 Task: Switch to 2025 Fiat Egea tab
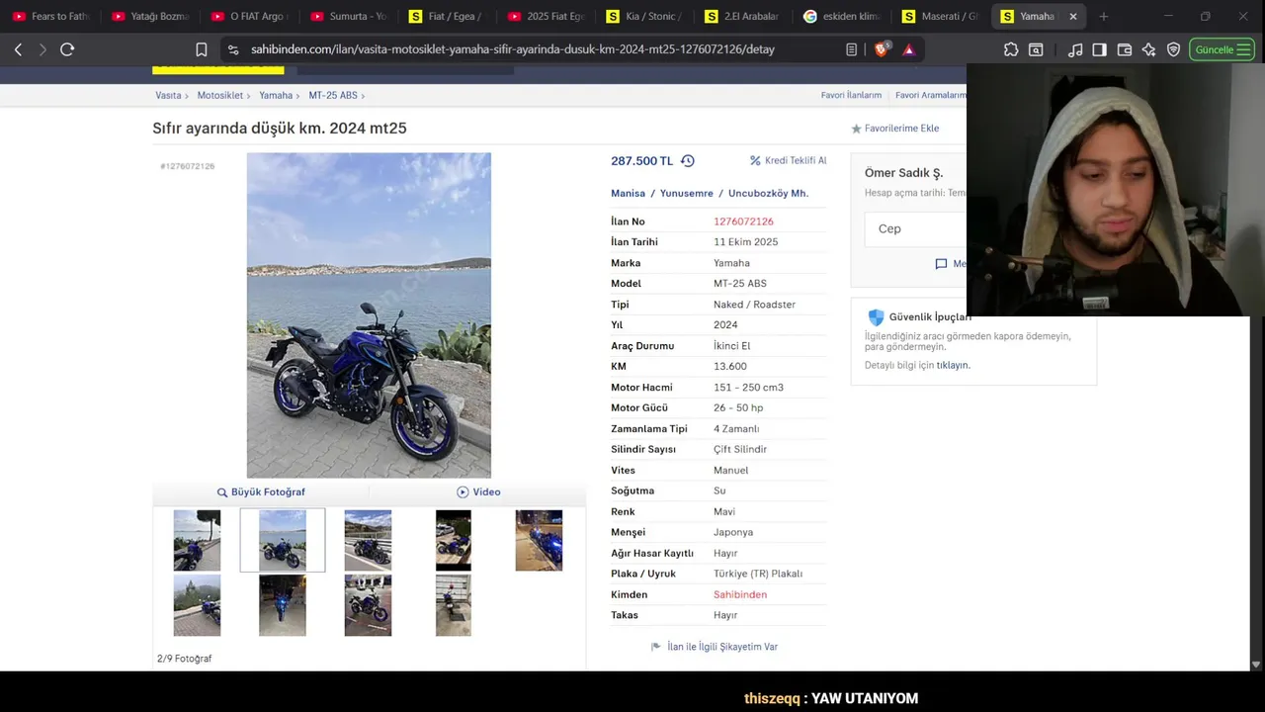(546, 16)
